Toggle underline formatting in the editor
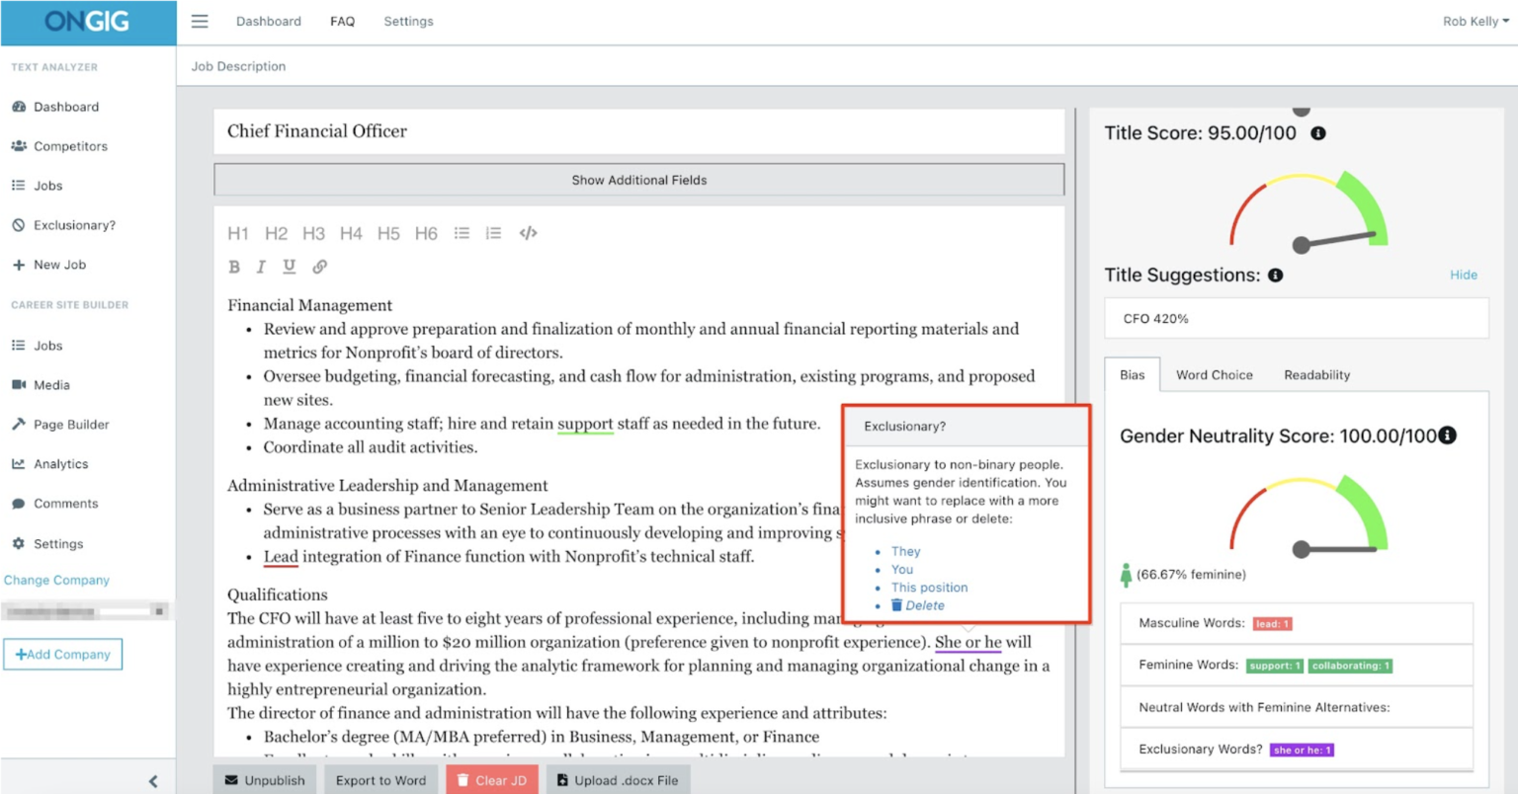Image resolution: width=1518 pixels, height=794 pixels. point(288,267)
